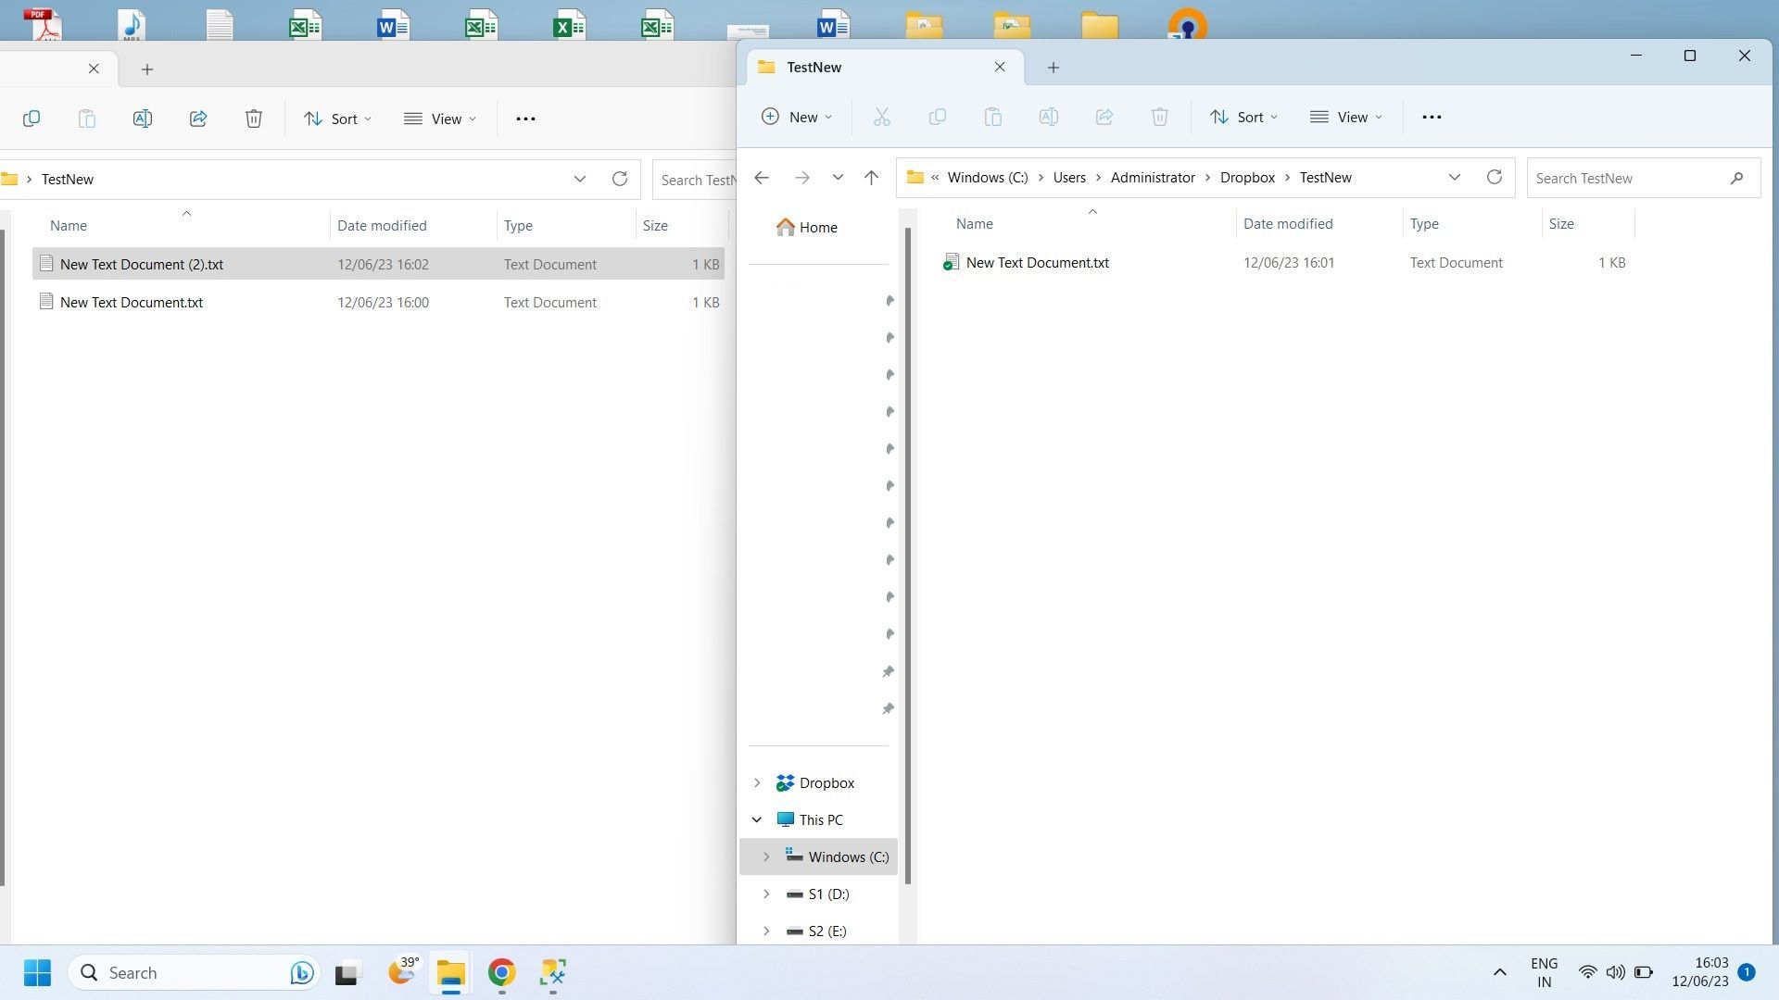Click the Copy icon in the left Explorer toolbar
This screenshot has height=1000, width=1779.
click(32, 119)
